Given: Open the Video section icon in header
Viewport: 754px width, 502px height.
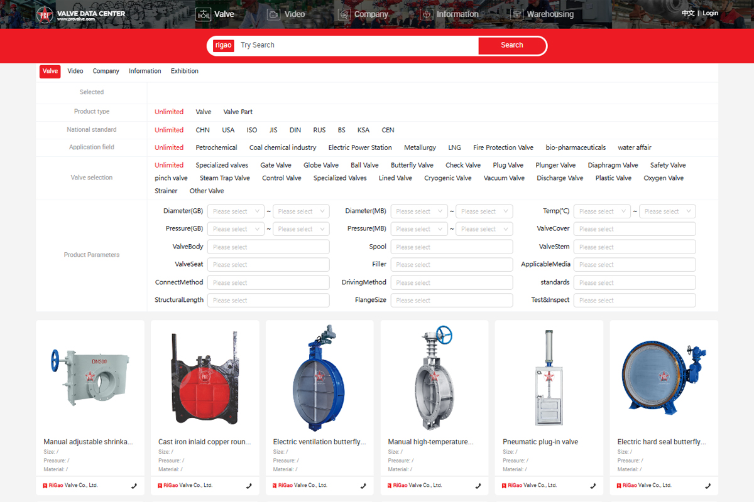Looking at the screenshot, I should coord(273,14).
